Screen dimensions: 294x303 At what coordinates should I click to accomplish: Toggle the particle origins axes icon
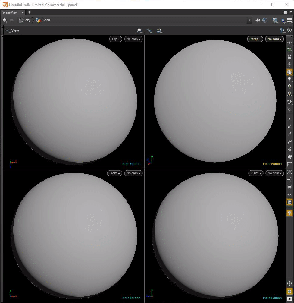click(x=289, y=179)
